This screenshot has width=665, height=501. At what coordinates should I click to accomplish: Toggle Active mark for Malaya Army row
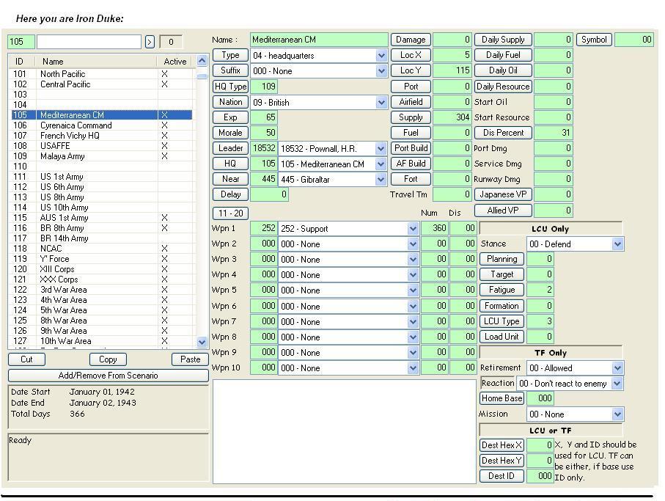[x=164, y=156]
